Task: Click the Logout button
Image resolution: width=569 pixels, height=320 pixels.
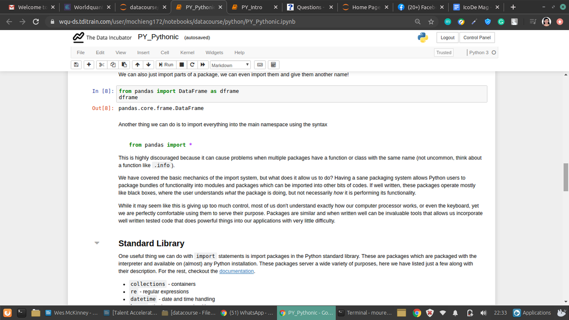Action: [447, 37]
